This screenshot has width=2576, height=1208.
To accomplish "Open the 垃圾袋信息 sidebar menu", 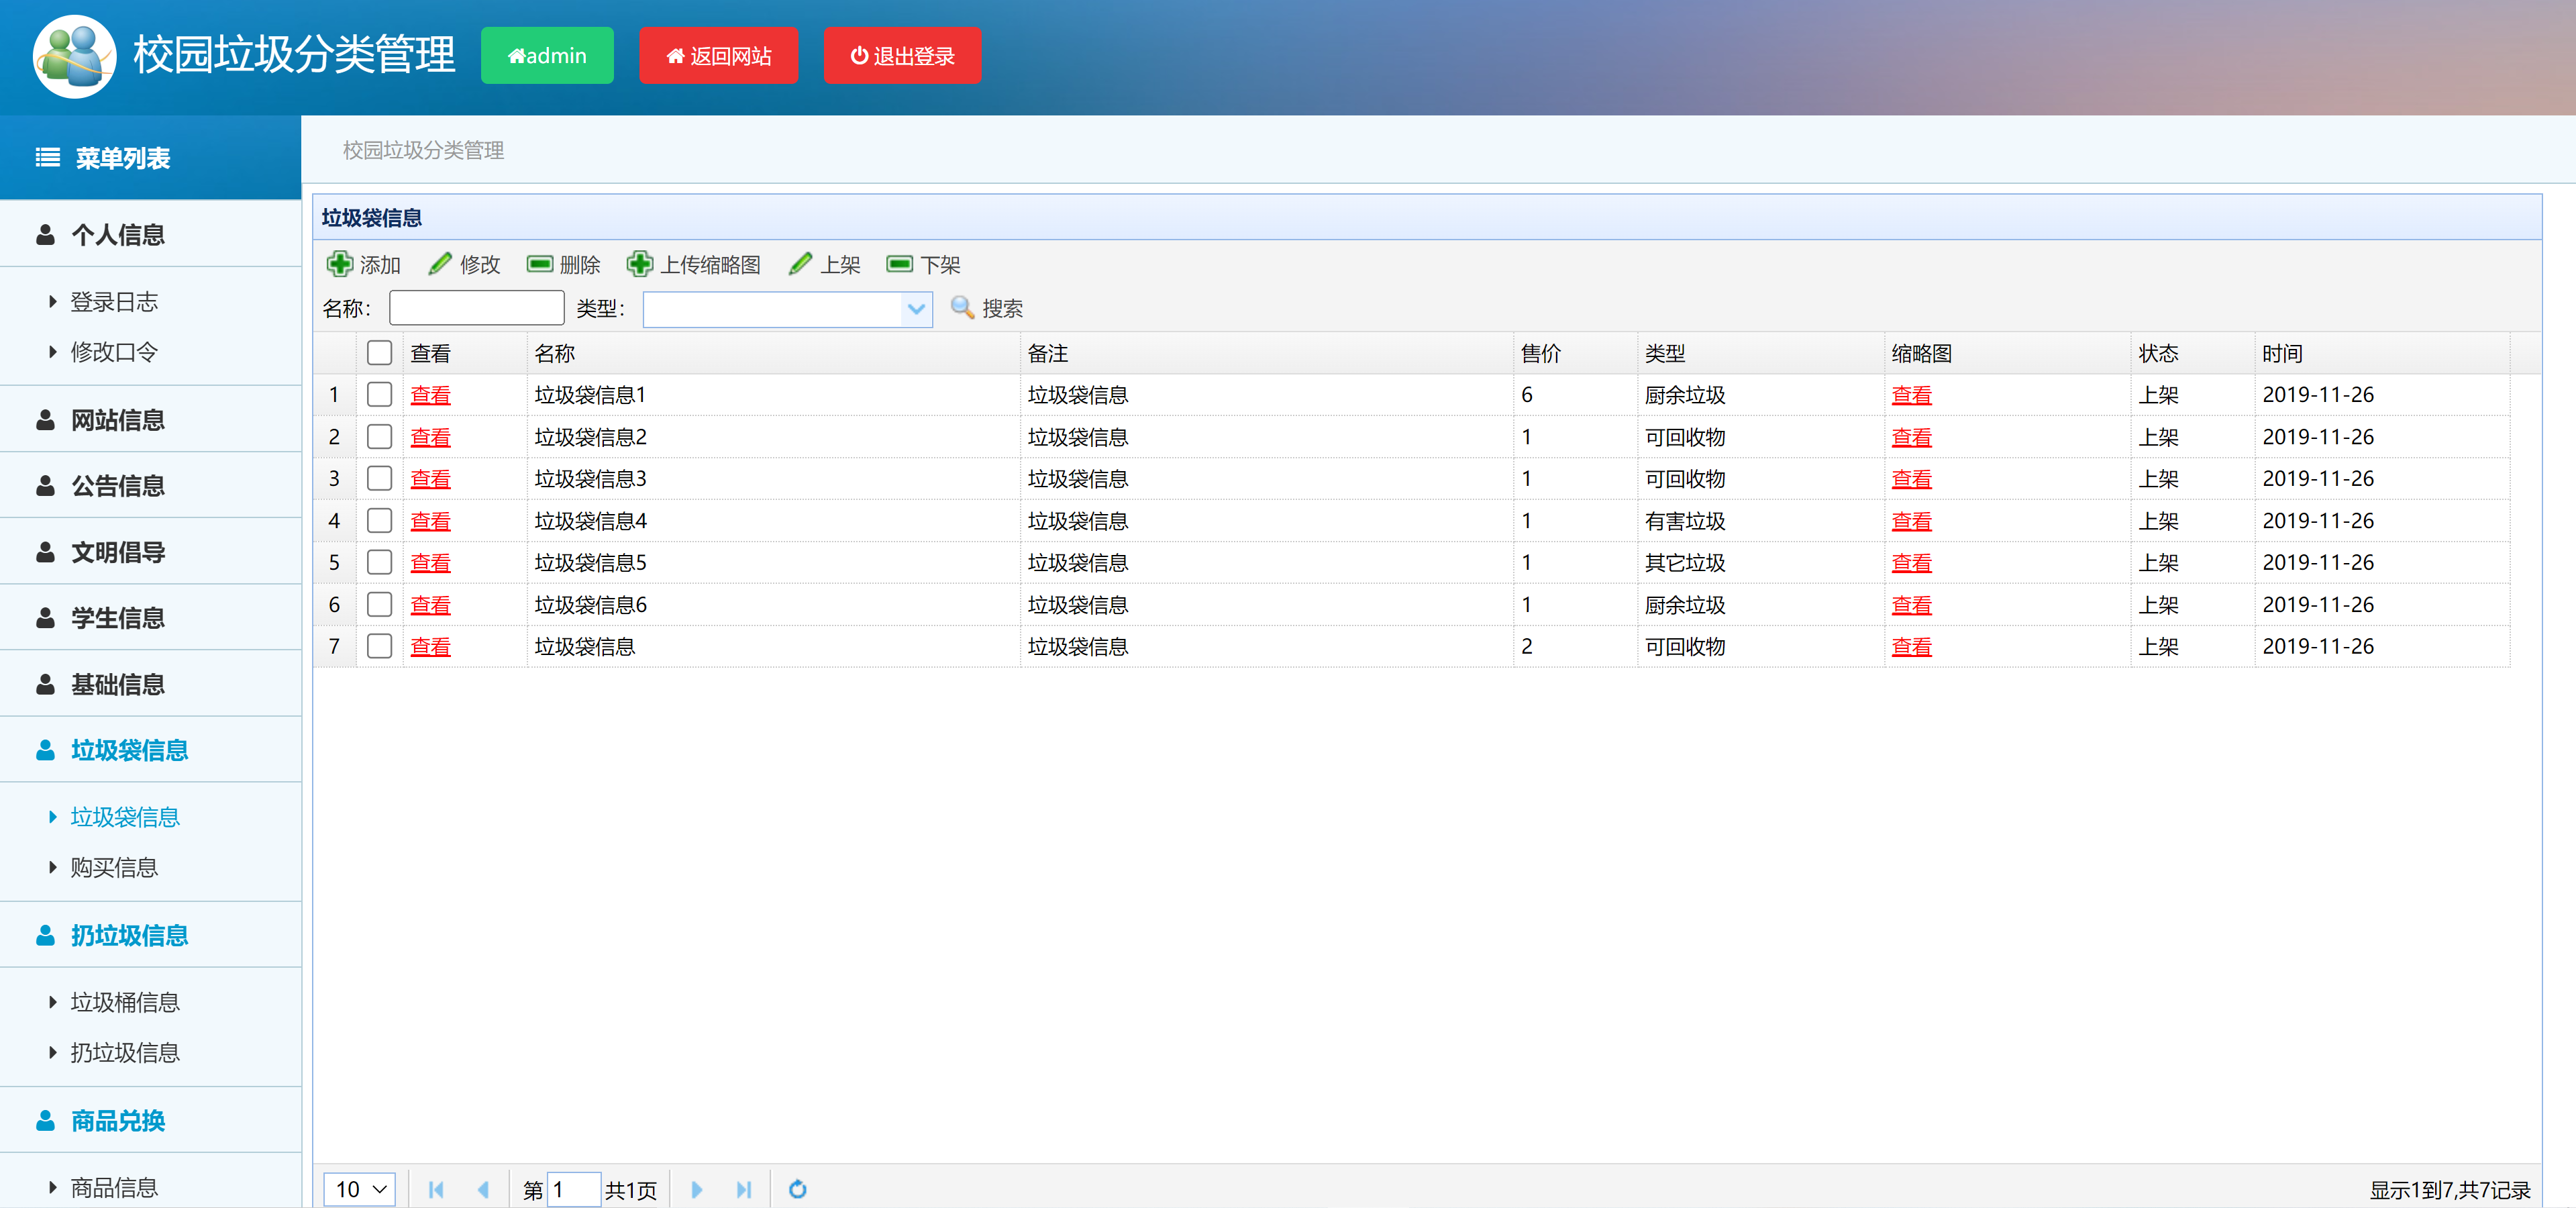I will pos(129,750).
